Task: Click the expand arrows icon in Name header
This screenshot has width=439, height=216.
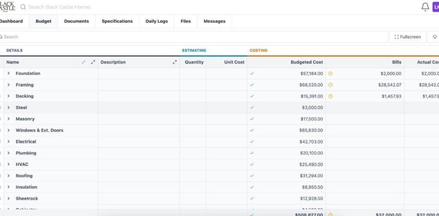Action: pos(93,62)
